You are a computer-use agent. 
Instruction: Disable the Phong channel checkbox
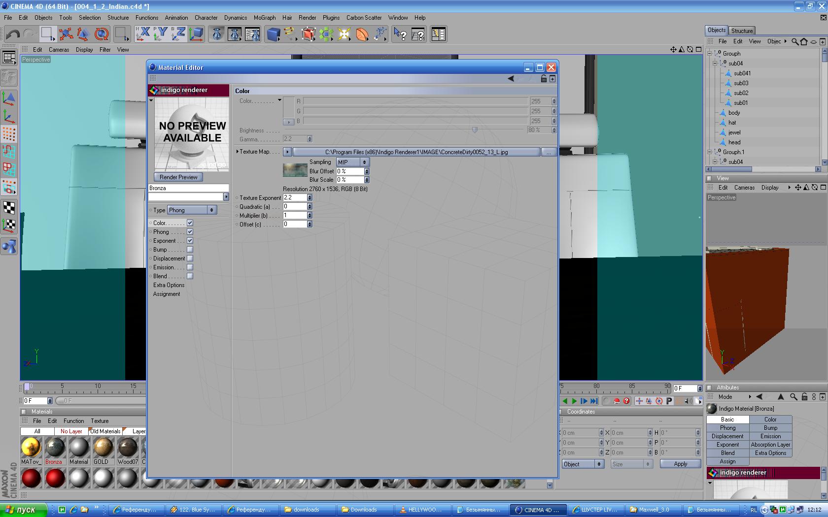click(190, 232)
